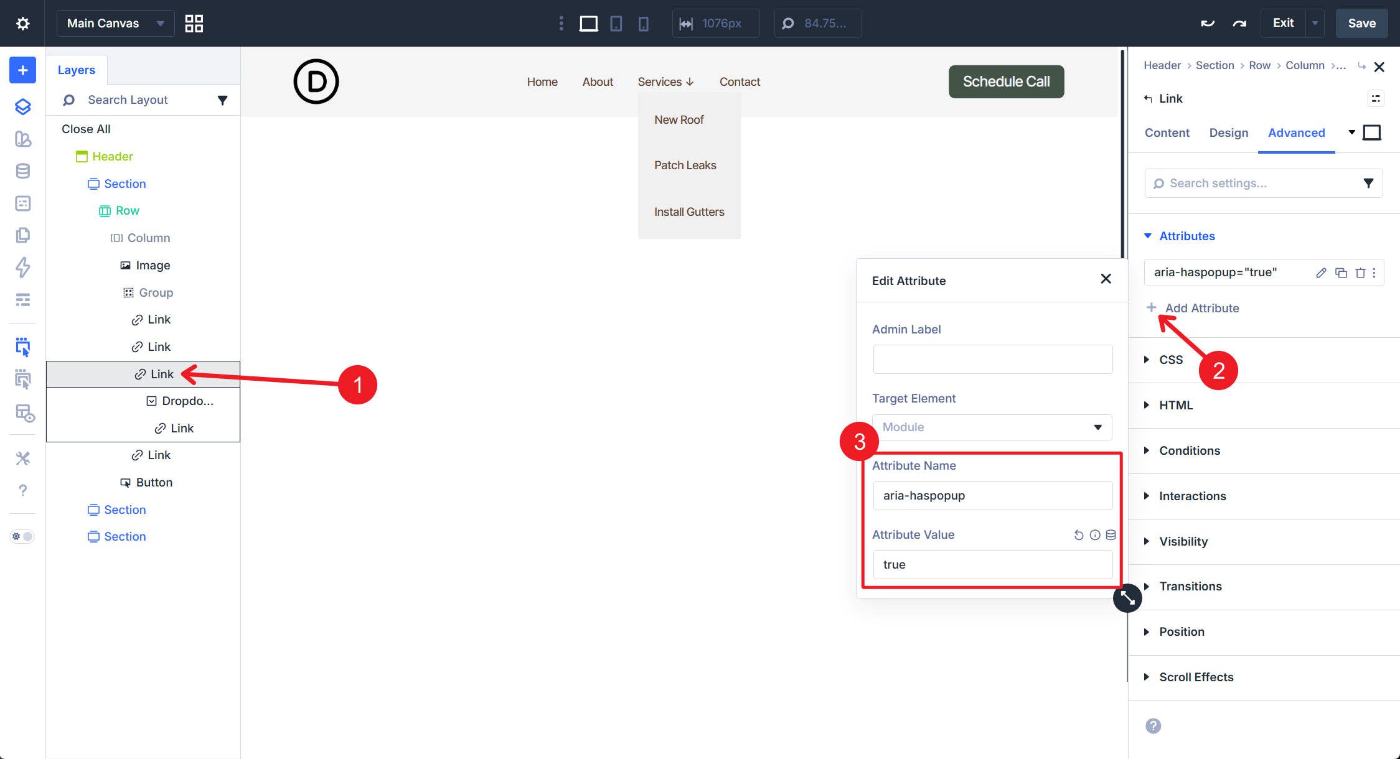
Task: Click the Save button
Action: pyautogui.click(x=1361, y=23)
